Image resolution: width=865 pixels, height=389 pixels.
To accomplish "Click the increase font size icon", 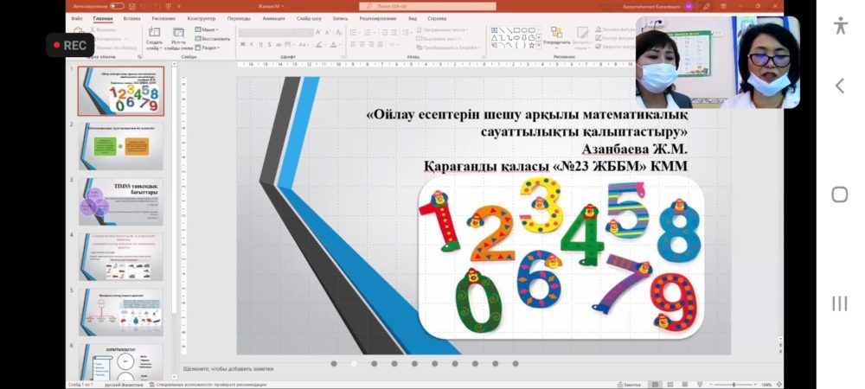I will point(318,33).
